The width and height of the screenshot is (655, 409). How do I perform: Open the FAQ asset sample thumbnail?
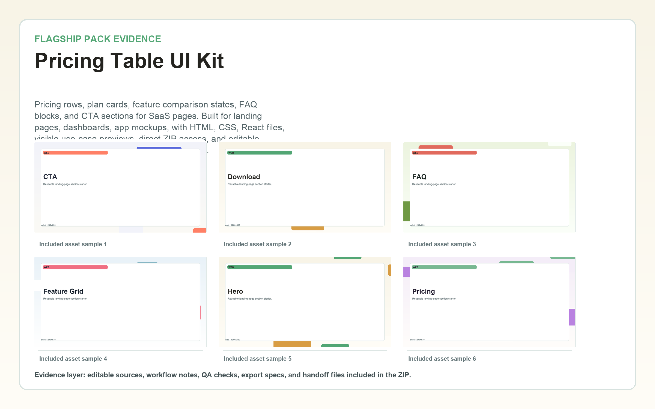point(489,187)
